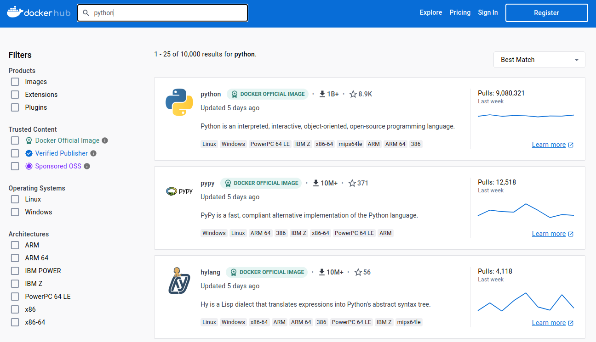This screenshot has height=342, width=596.
Task: Click the python download count icon
Action: point(322,94)
